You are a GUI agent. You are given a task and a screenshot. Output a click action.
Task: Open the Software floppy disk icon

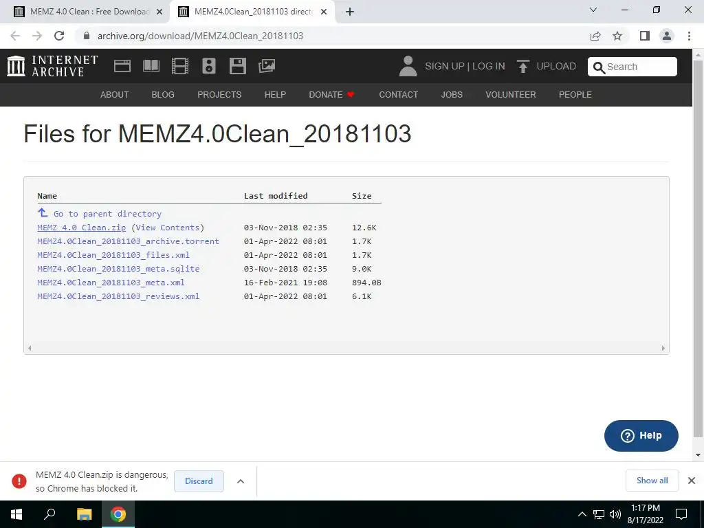[x=237, y=66]
